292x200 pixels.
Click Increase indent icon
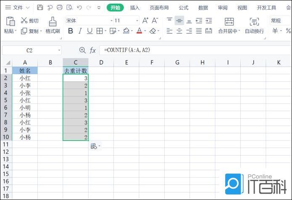click(x=209, y=21)
